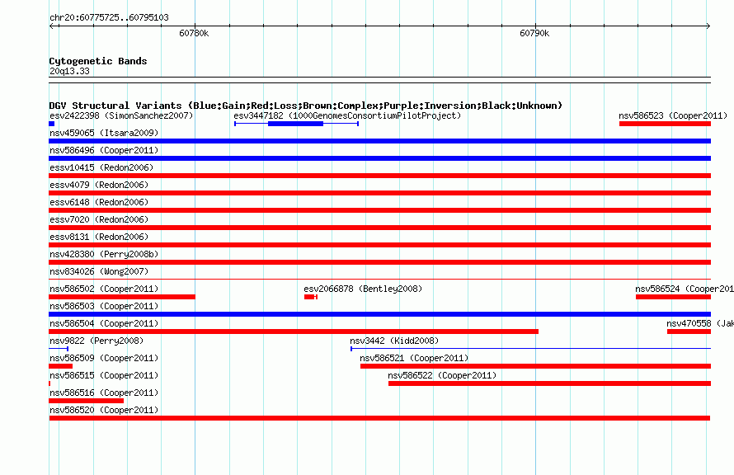Click the essv8131 (Redon2006) label

tap(99, 237)
